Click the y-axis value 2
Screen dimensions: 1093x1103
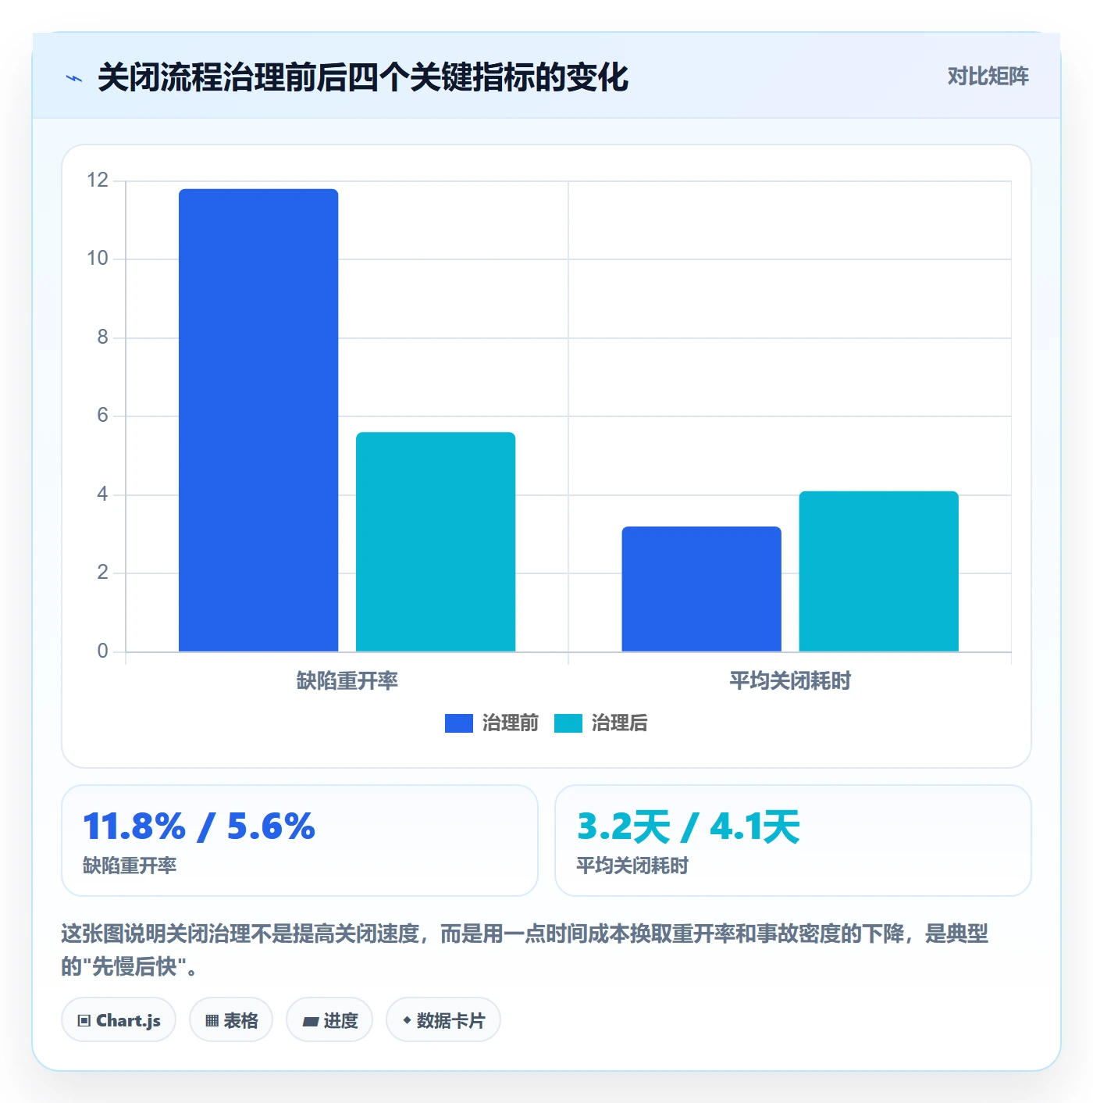(x=102, y=573)
